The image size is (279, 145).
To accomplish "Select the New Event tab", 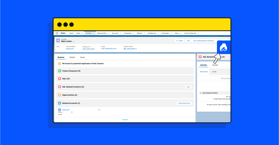I will pyautogui.click(x=204, y=72).
